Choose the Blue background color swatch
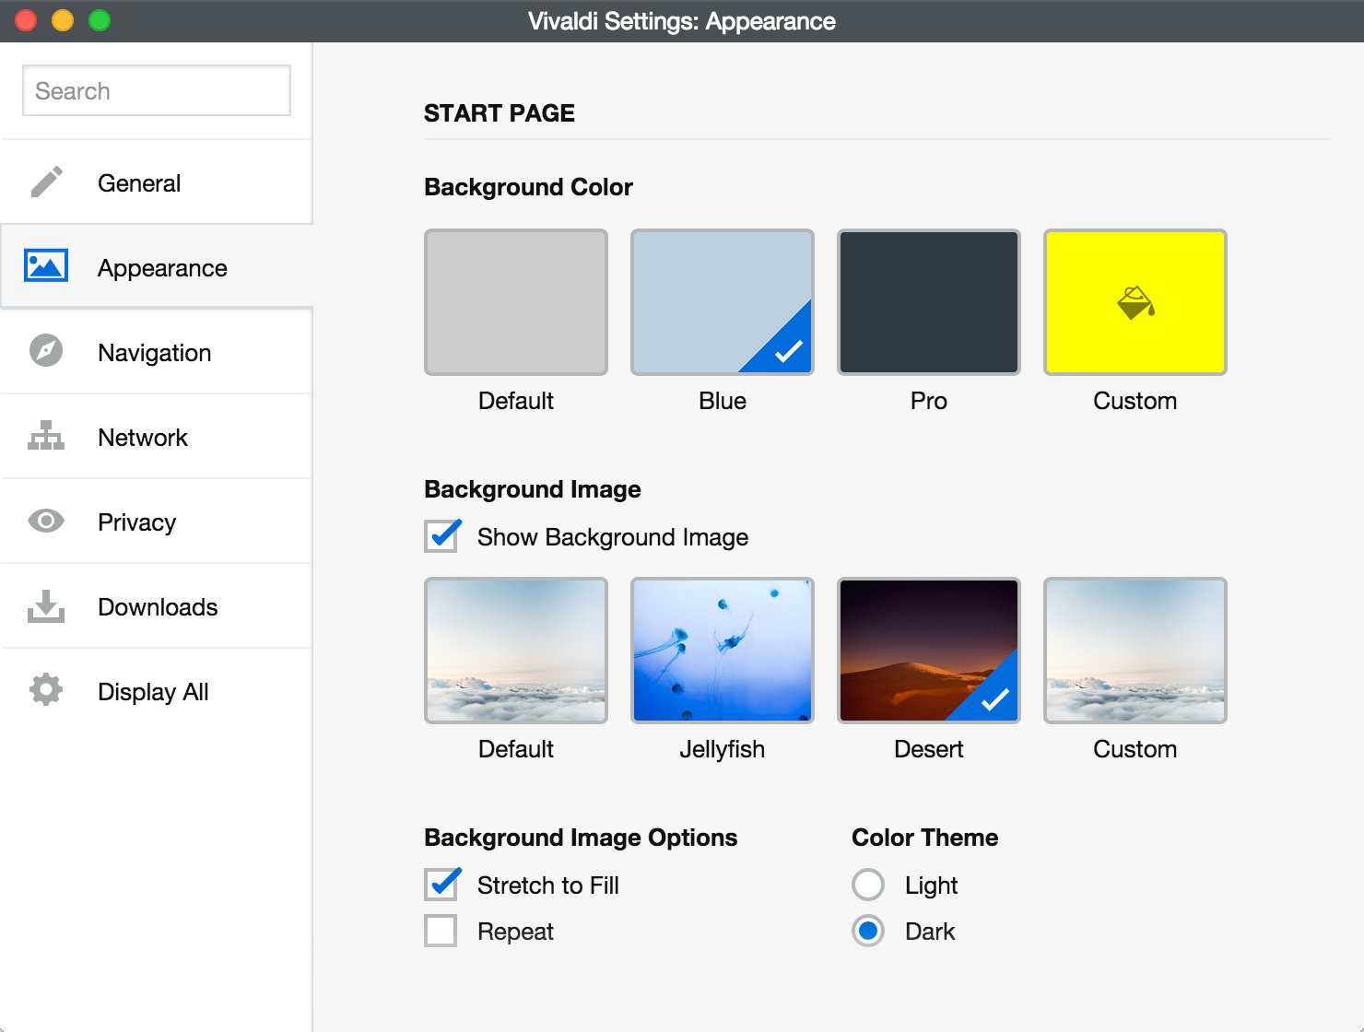The width and height of the screenshot is (1364, 1032). [x=723, y=302]
